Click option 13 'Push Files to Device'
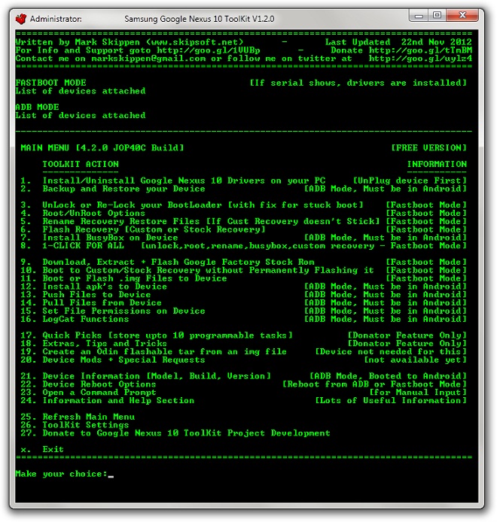 85,295
